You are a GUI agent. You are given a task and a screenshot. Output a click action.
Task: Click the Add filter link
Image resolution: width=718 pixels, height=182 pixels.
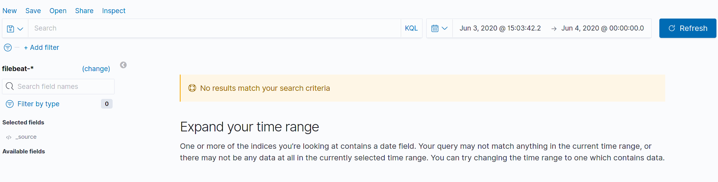[x=42, y=48]
